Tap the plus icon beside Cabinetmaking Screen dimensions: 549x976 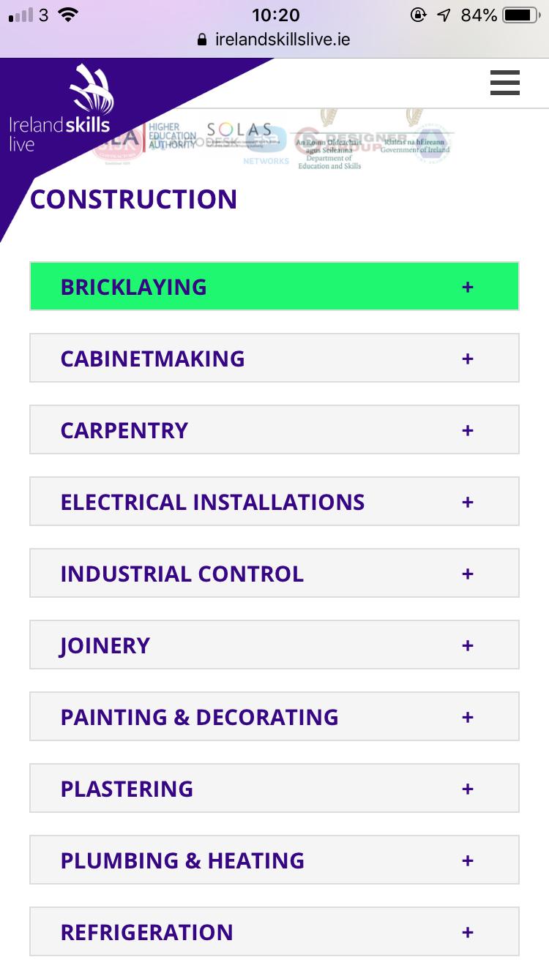tap(468, 359)
